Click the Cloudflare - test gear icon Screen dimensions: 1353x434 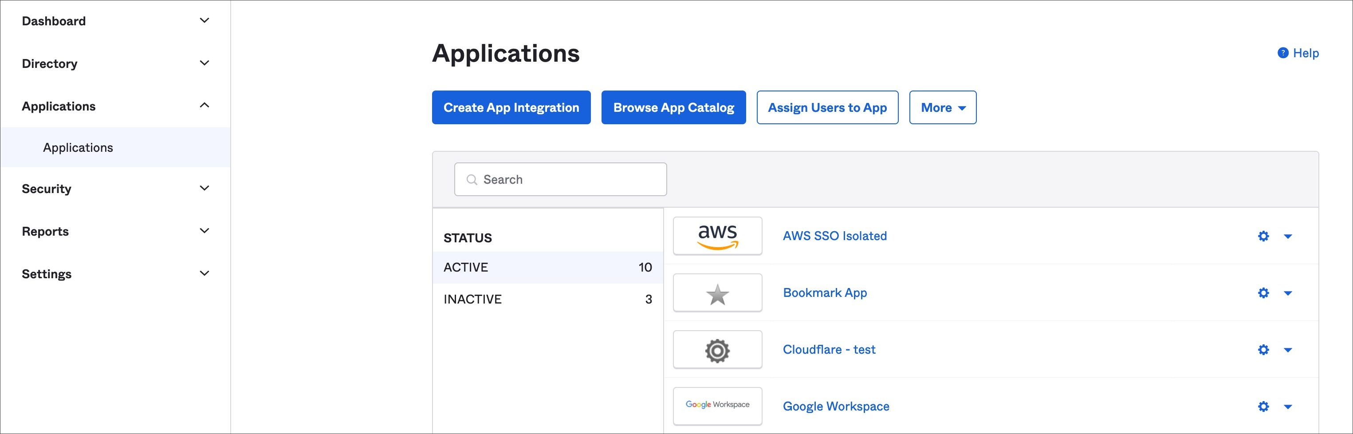pyautogui.click(x=1263, y=349)
